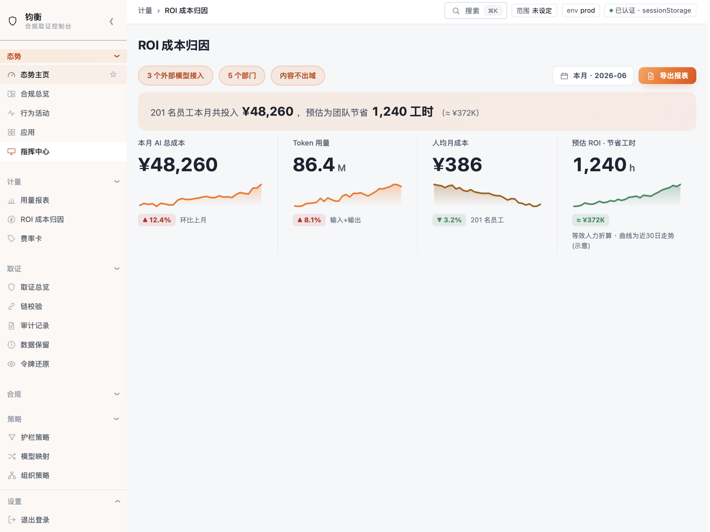Open the 本月 · 2026-06 date picker
Image resolution: width=710 pixels, height=532 pixels.
(593, 76)
